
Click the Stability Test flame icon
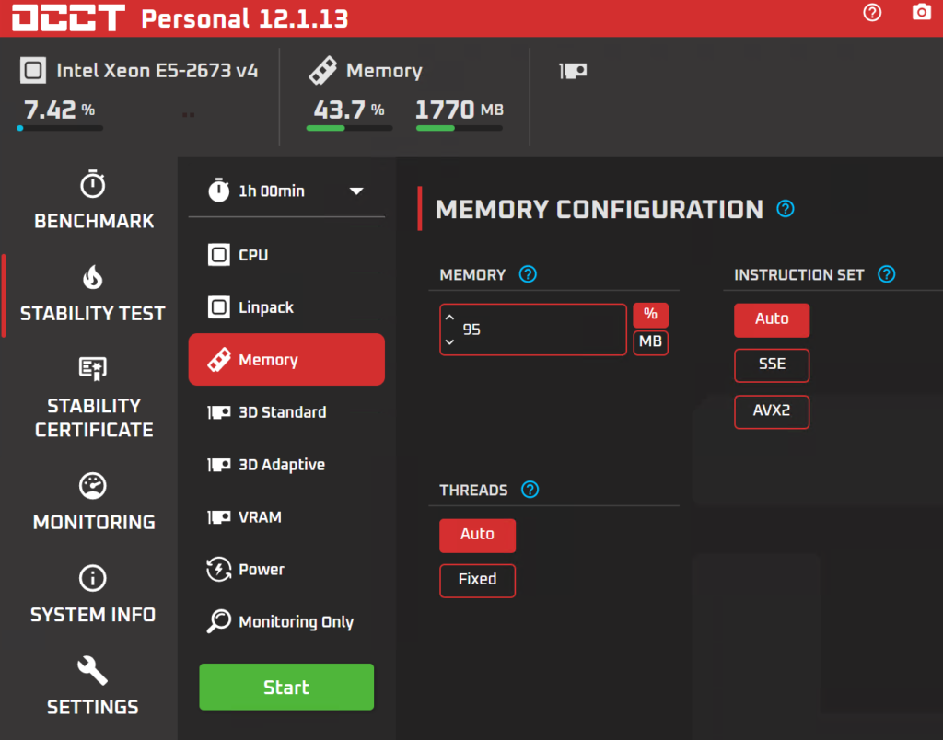point(93,277)
